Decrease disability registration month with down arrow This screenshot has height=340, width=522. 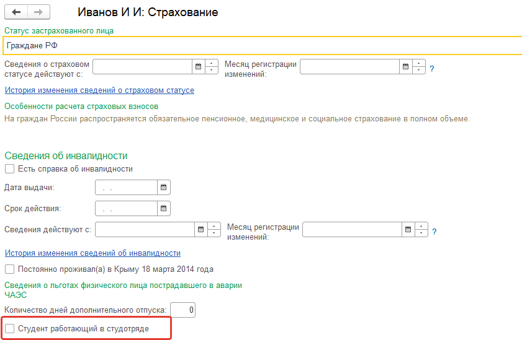click(421, 233)
